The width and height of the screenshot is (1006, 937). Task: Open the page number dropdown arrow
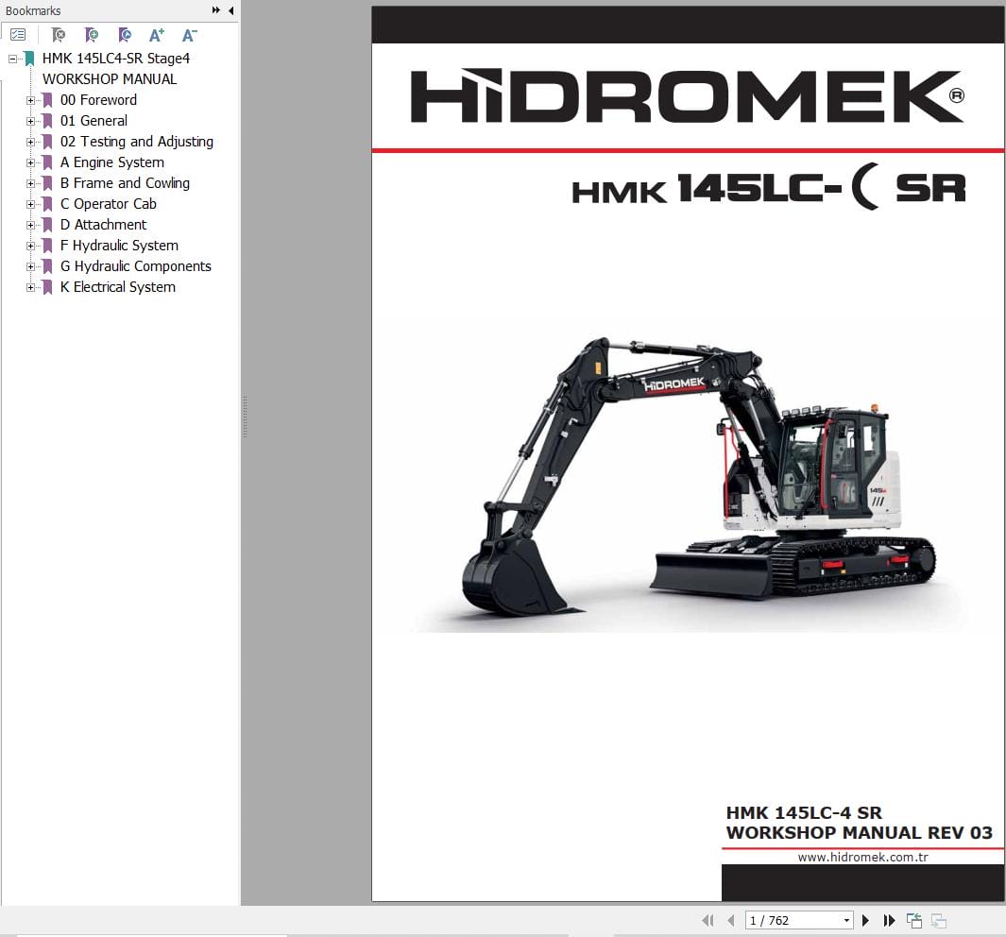pyautogui.click(x=845, y=919)
